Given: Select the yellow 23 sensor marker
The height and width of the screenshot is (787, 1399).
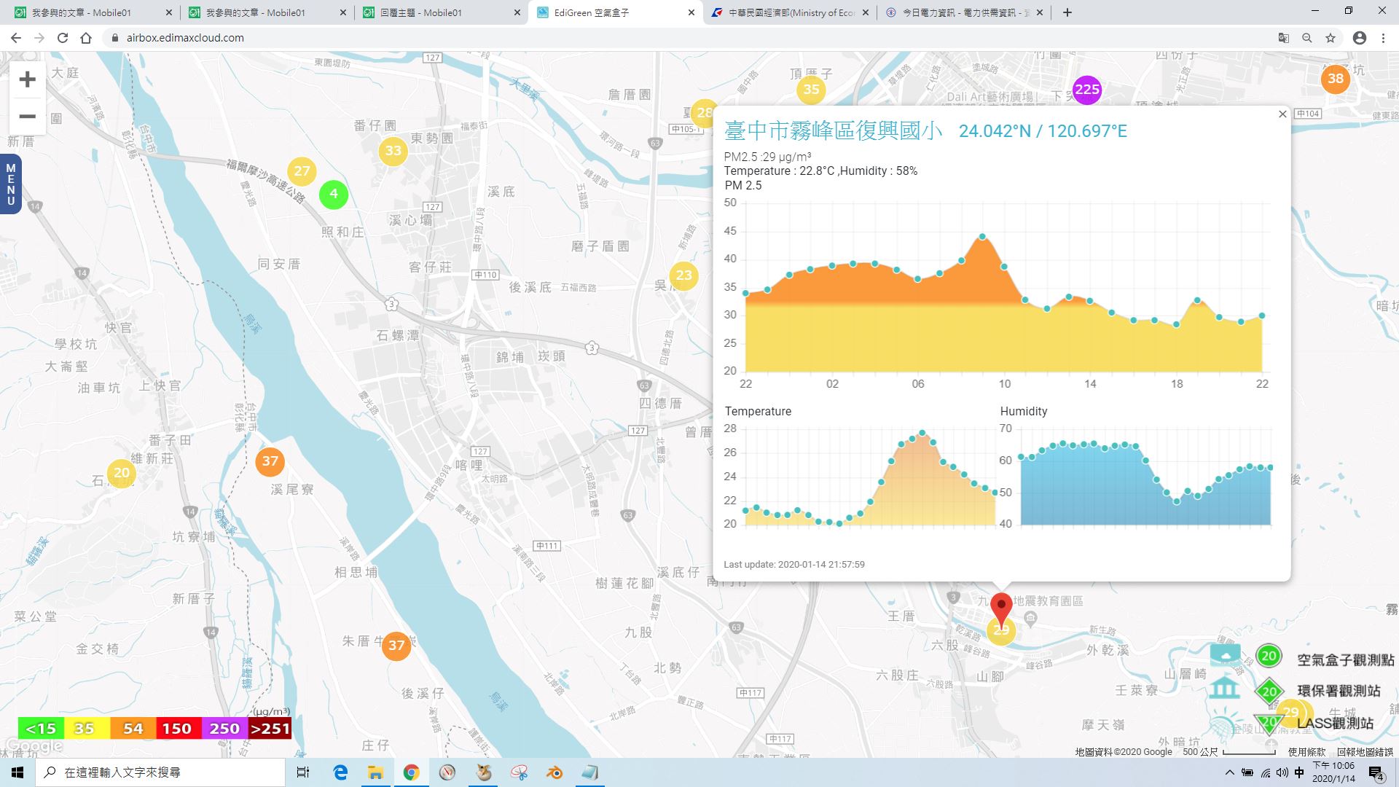Looking at the screenshot, I should pos(683,275).
